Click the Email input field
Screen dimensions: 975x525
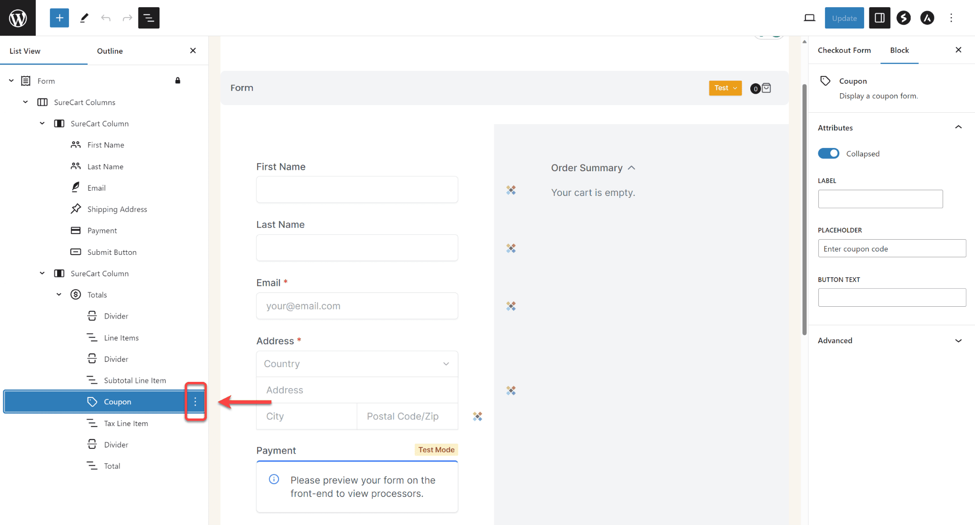tap(357, 306)
